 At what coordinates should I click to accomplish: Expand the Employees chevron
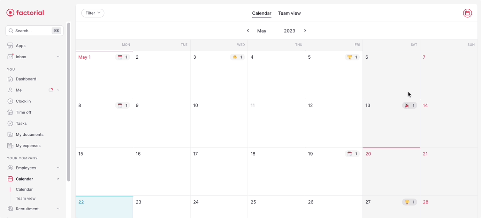pyautogui.click(x=58, y=168)
